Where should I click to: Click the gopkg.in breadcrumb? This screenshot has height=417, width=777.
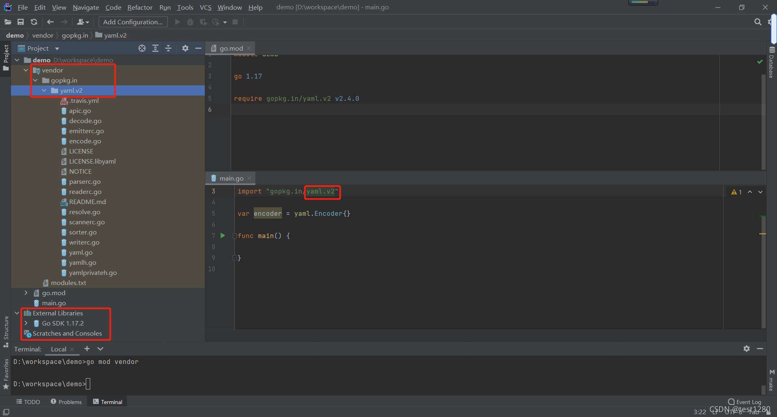click(75, 35)
